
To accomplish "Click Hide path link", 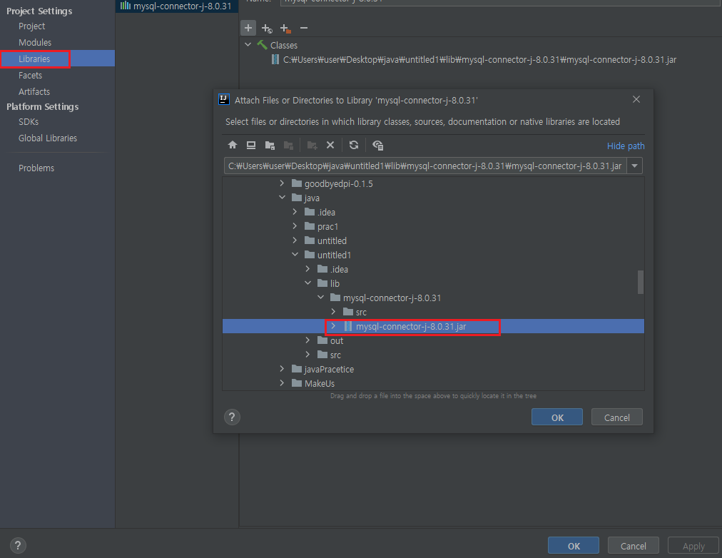I will point(626,146).
